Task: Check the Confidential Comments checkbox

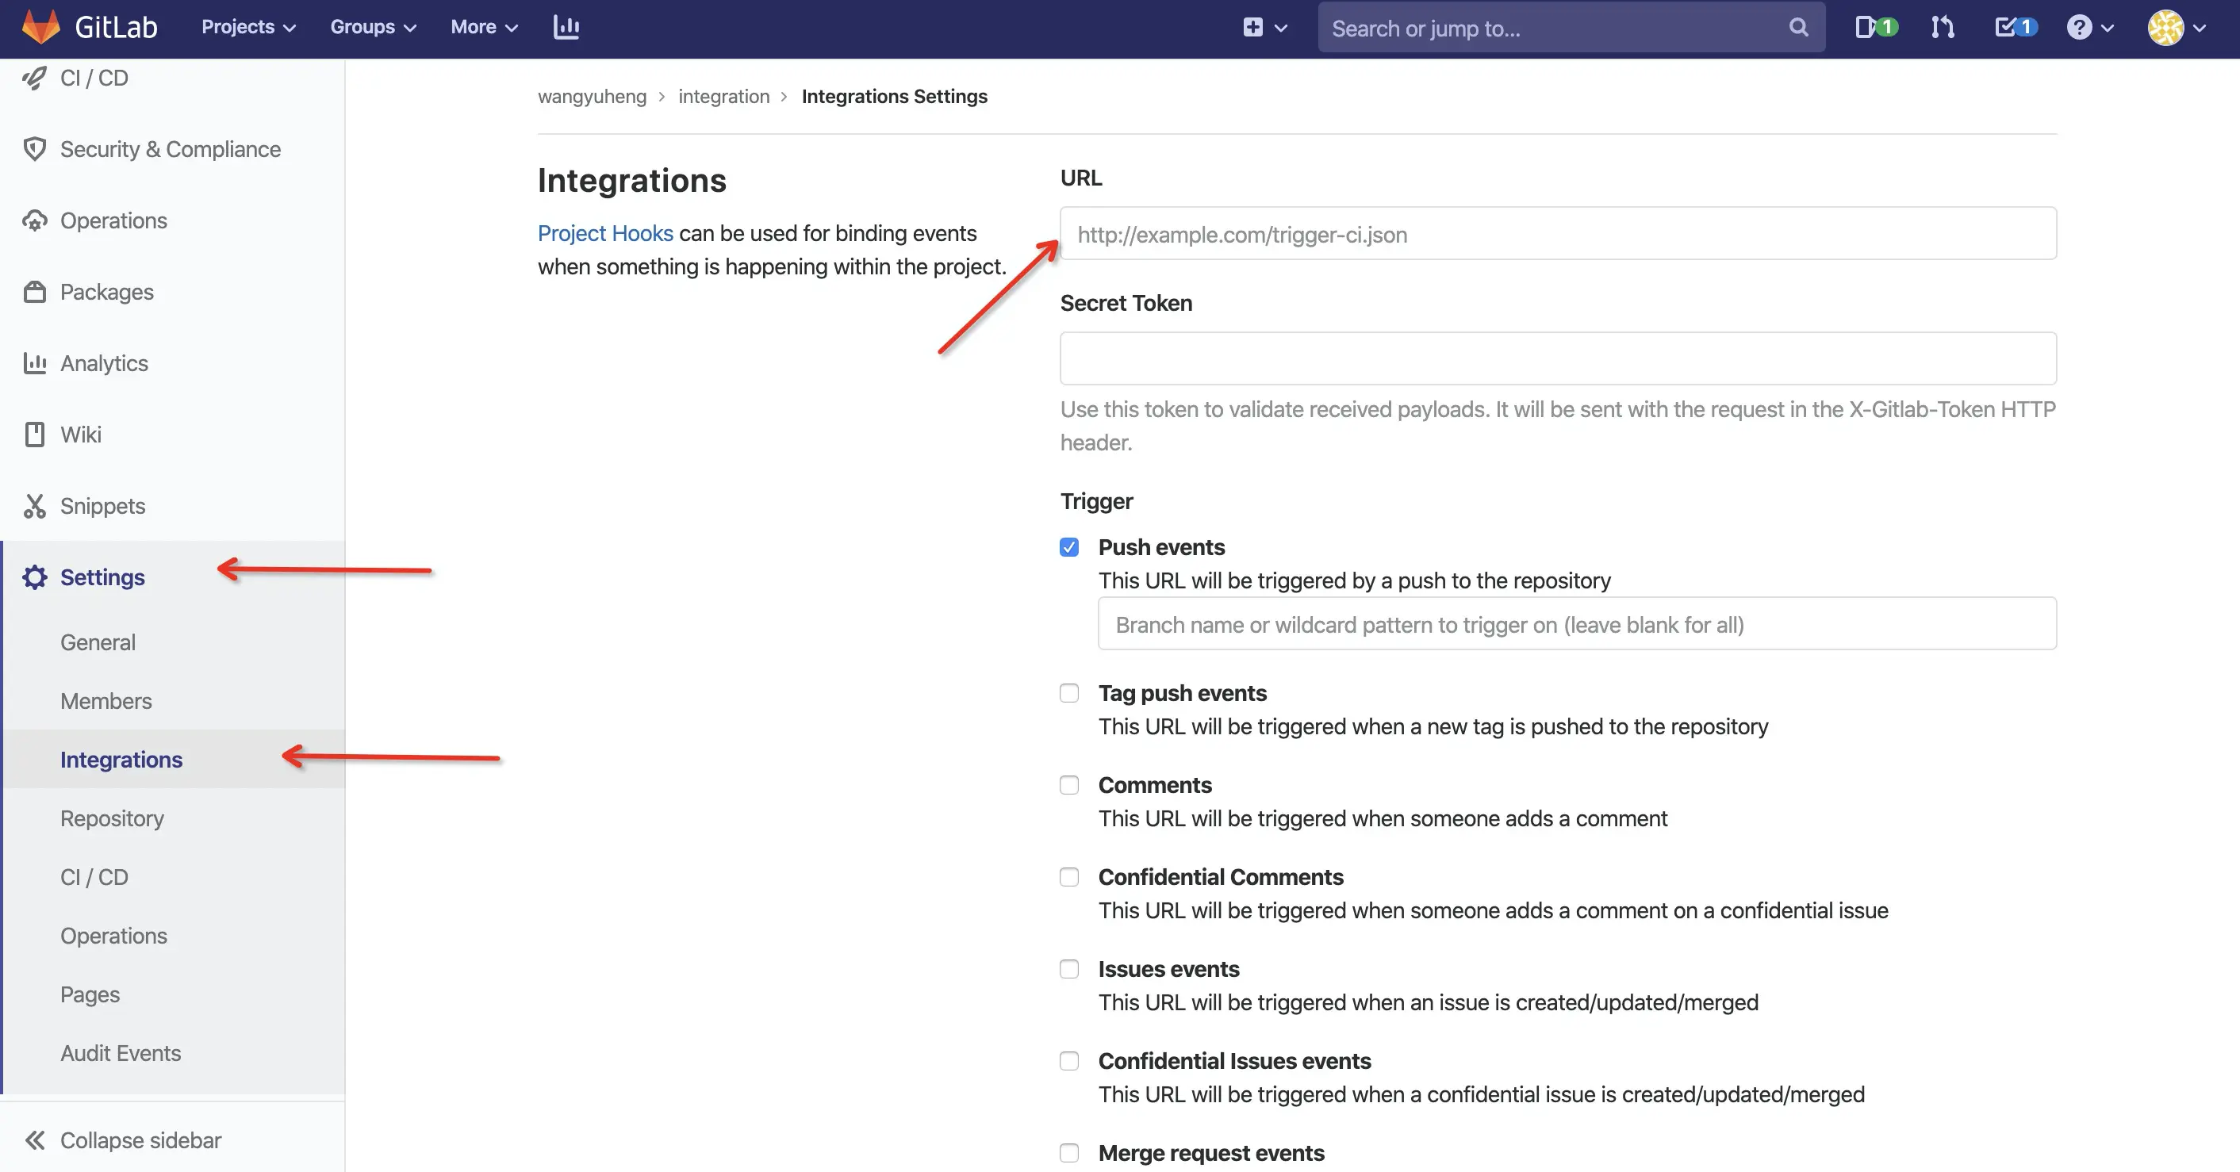Action: point(1069,877)
